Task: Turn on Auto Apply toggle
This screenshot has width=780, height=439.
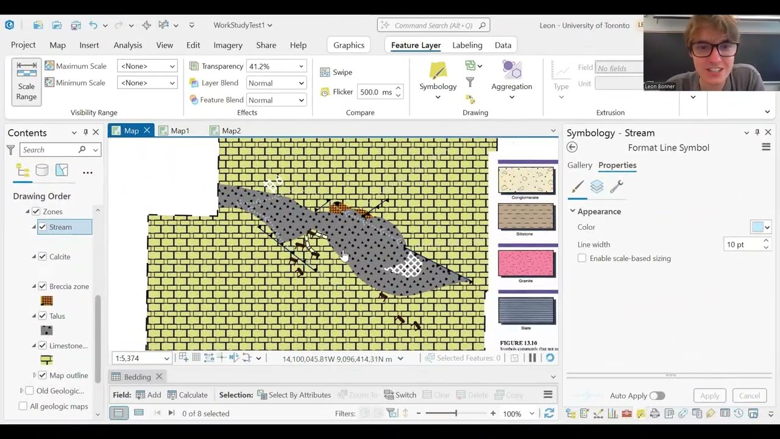Action: coord(657,396)
